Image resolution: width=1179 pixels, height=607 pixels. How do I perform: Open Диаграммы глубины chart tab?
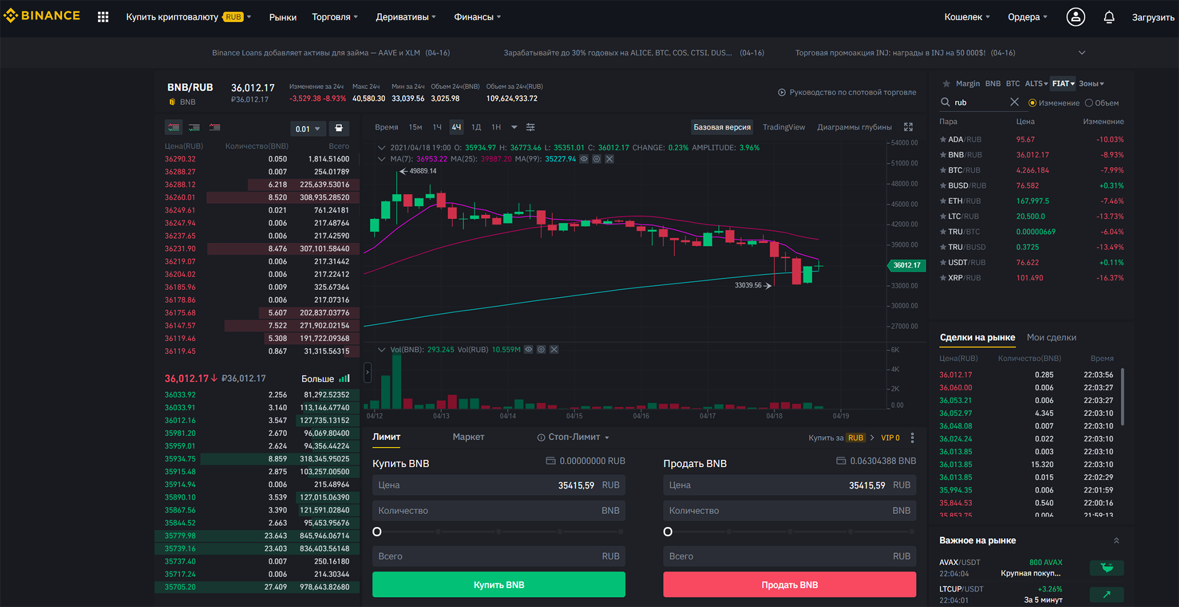tap(854, 127)
